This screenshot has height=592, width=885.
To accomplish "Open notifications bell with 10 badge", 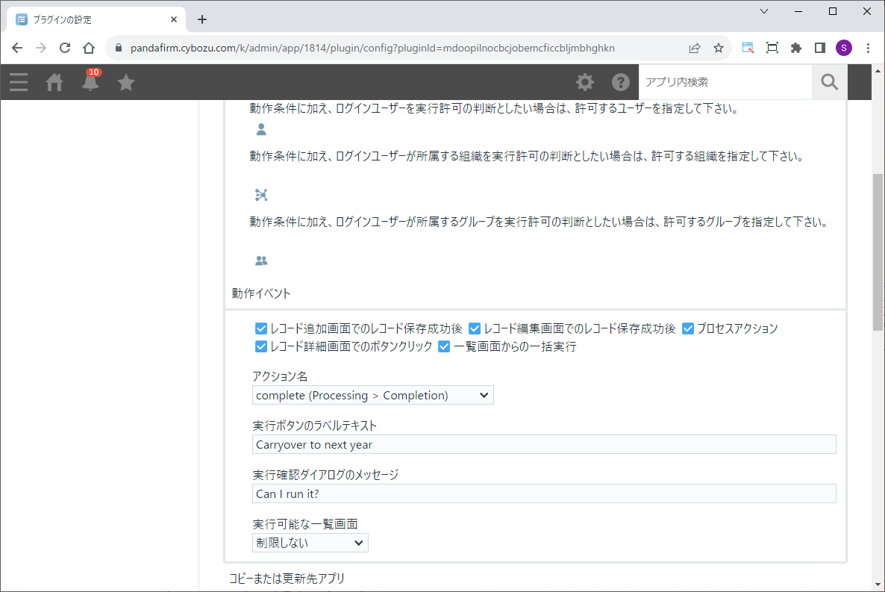I will (90, 82).
